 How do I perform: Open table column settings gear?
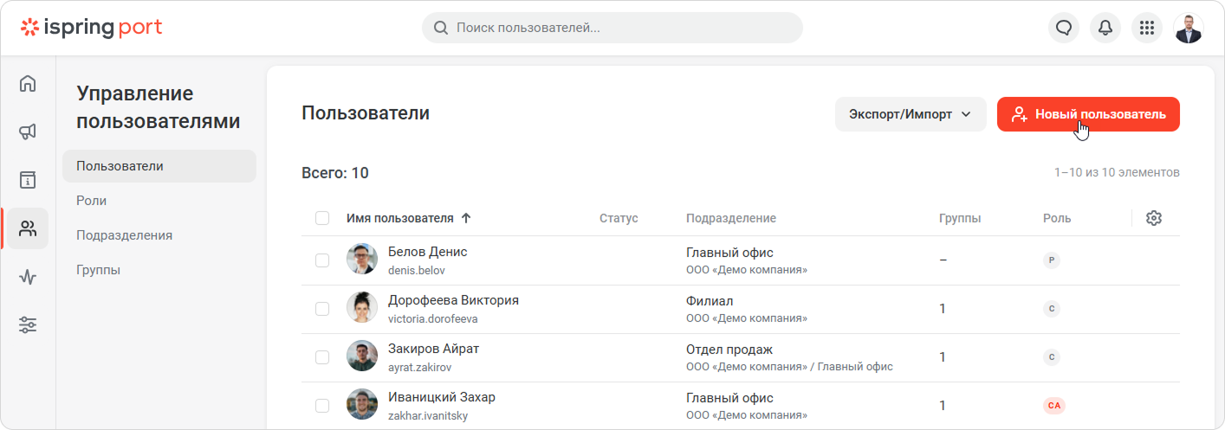[1153, 218]
